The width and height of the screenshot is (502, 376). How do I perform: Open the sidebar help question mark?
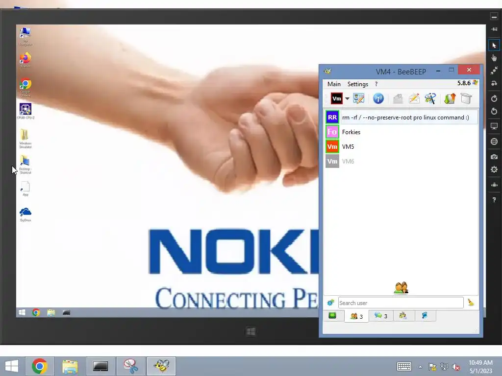point(494,200)
